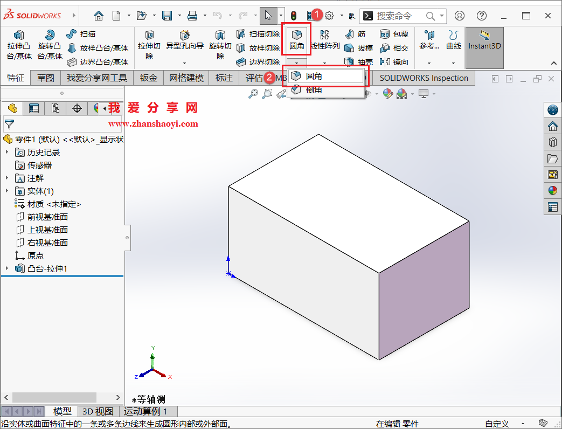Select the highlighted 圆角 fillet tool
The height and width of the screenshot is (429, 562).
coord(296,39)
